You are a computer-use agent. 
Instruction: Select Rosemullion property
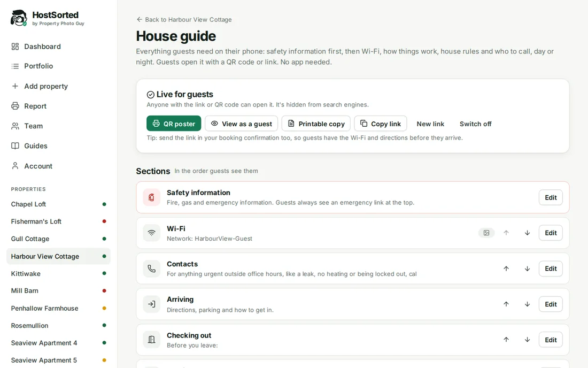(58, 326)
